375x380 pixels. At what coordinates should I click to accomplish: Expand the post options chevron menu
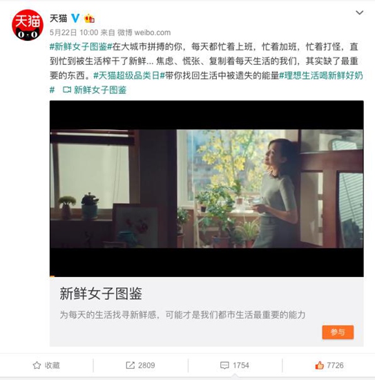[x=360, y=12]
